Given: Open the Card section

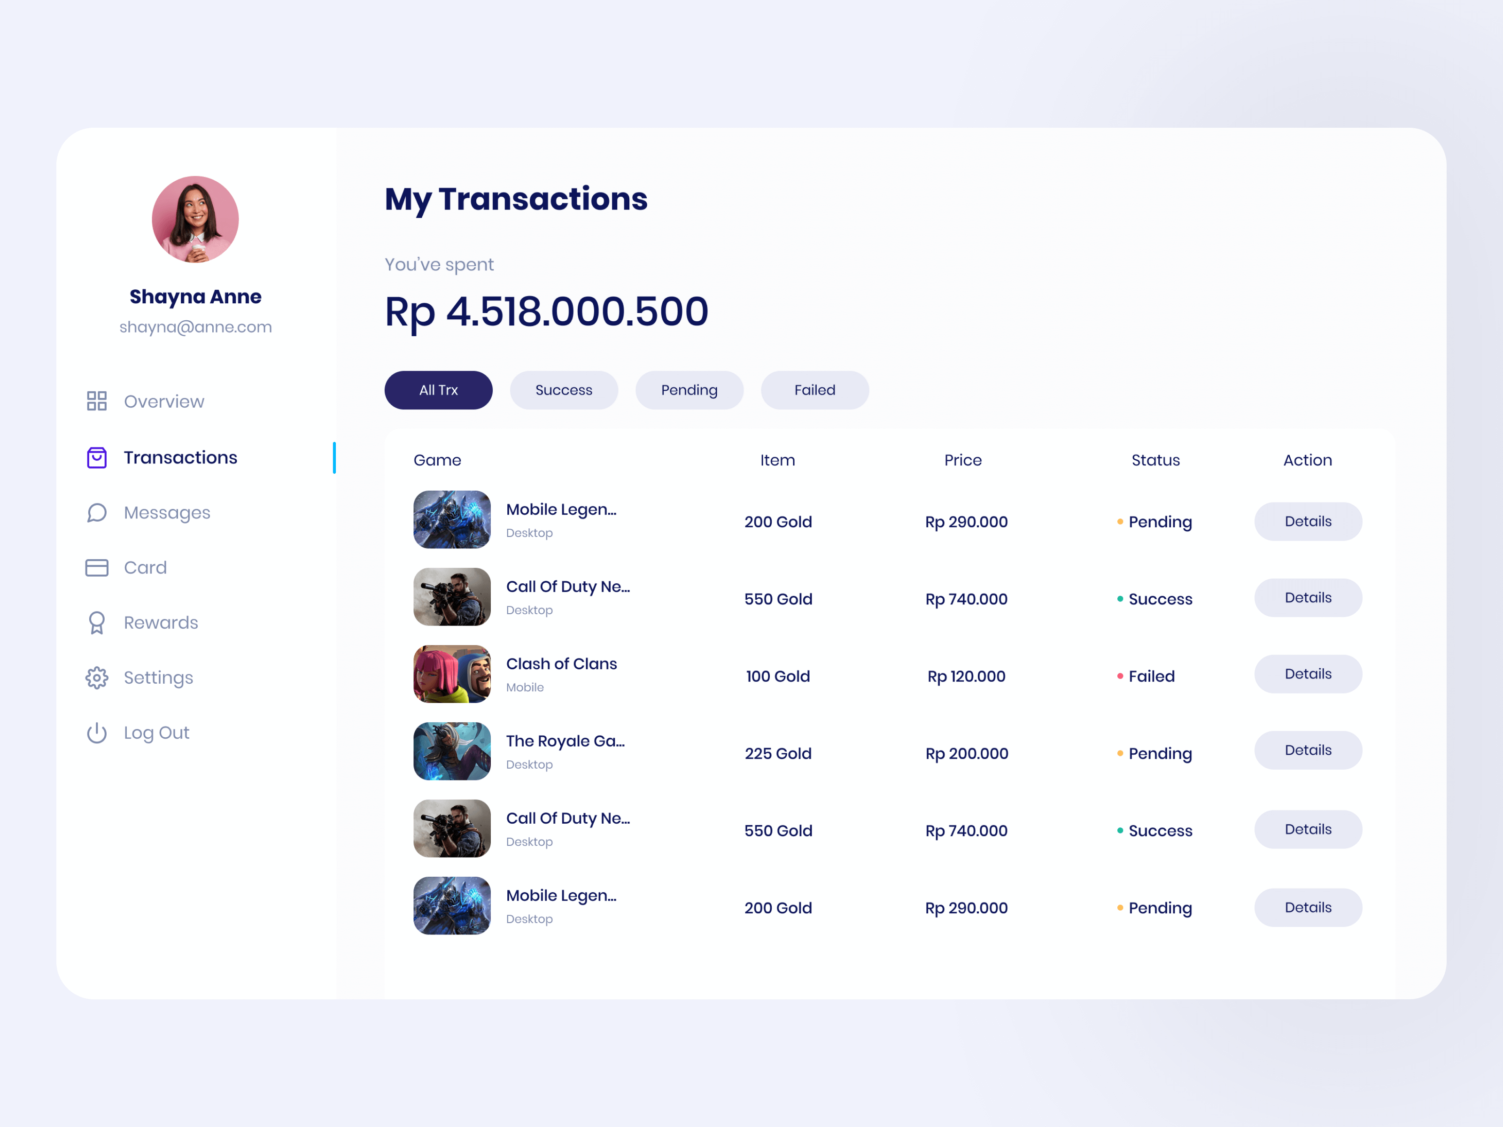Looking at the screenshot, I should point(126,567).
